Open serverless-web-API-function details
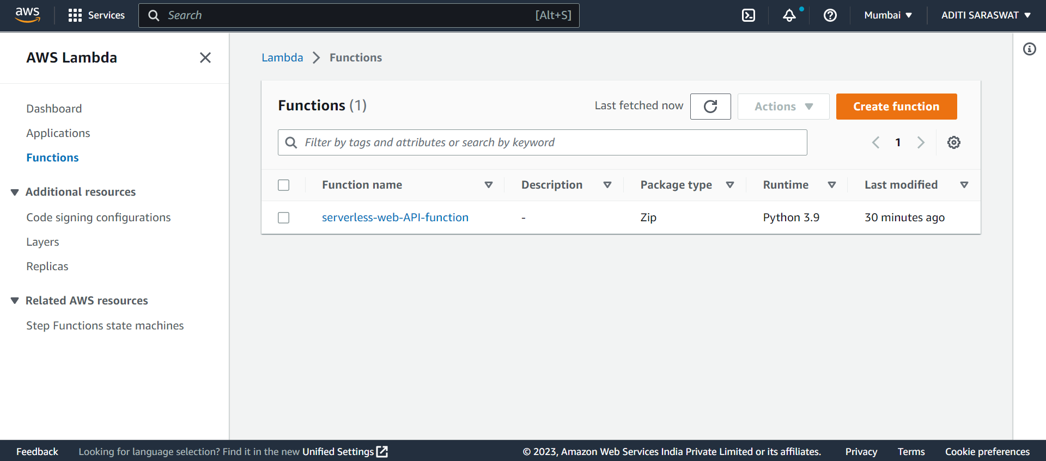Image resolution: width=1046 pixels, height=461 pixels. [395, 217]
